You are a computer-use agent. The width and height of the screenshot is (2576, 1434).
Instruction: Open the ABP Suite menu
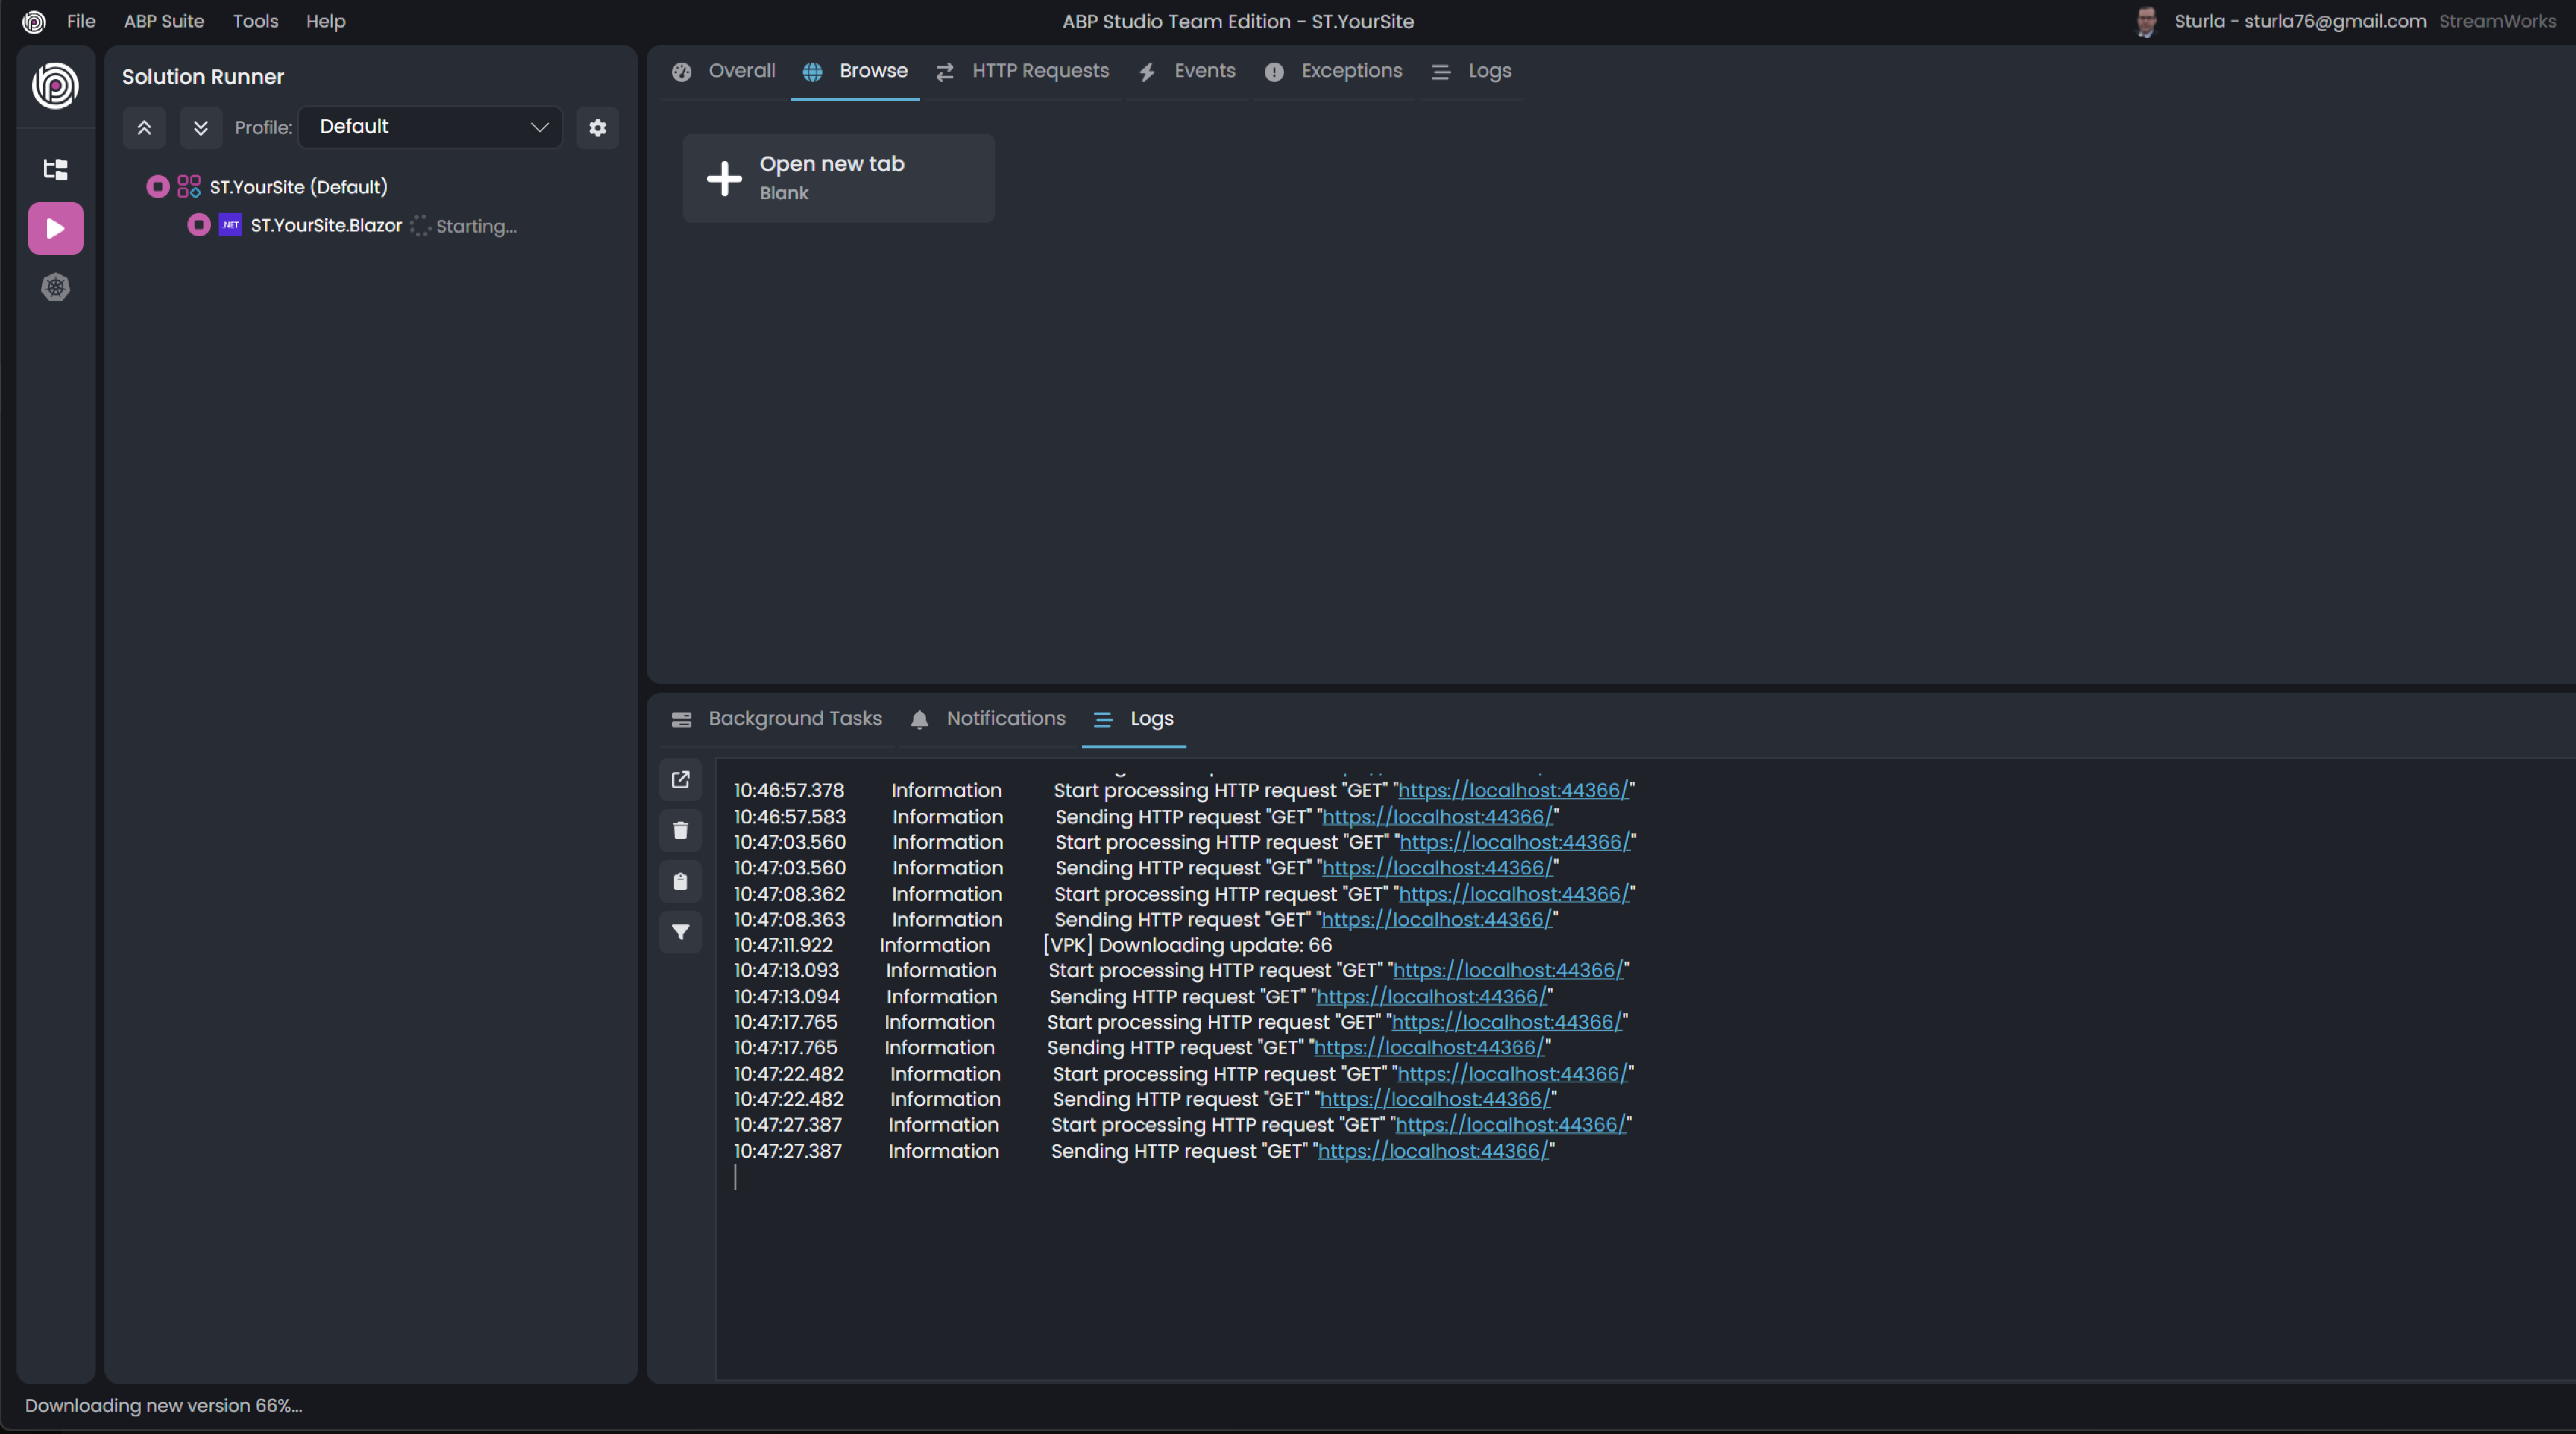point(163,21)
